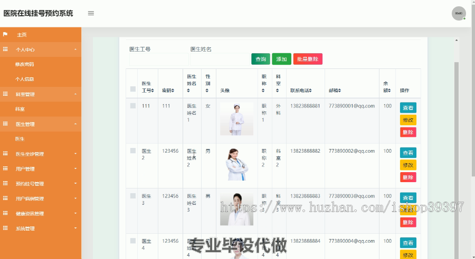Sort table by 密码 column arrows
475x259 pixels.
[x=173, y=91]
